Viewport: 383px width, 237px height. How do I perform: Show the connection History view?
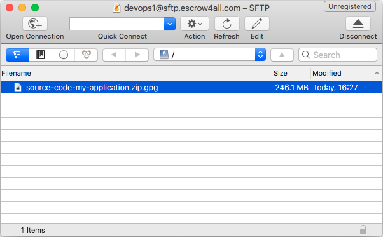point(64,55)
